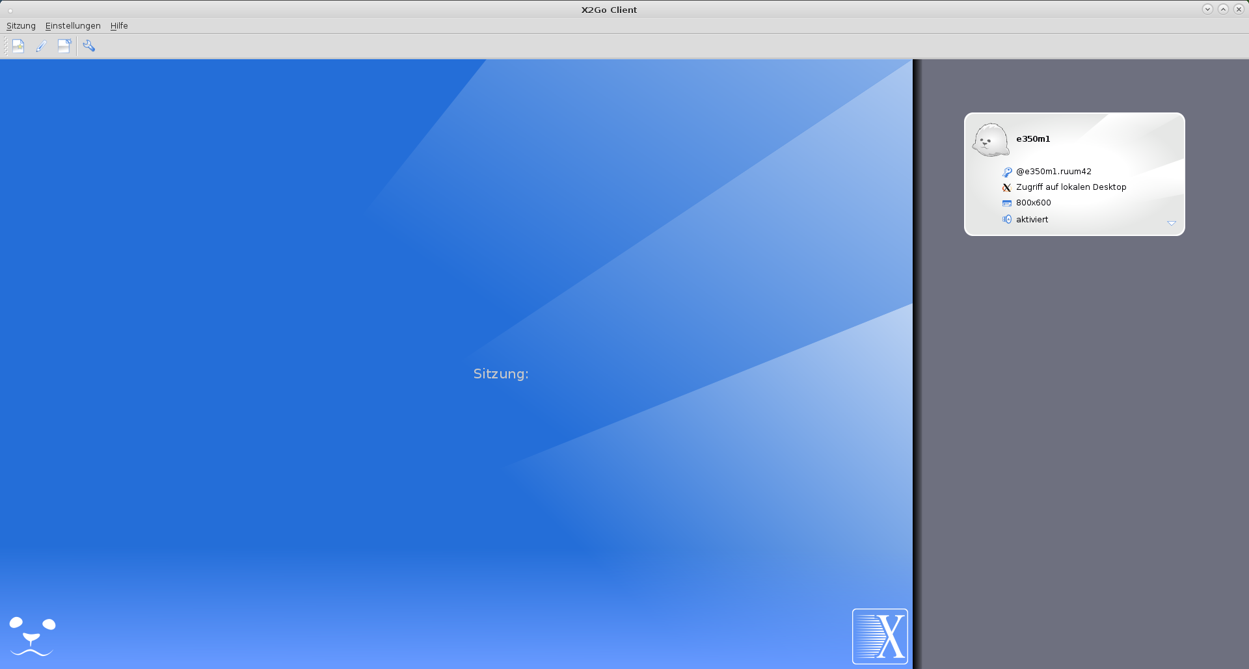Open the Einstellungen menu
1249x669 pixels.
pyautogui.click(x=73, y=26)
